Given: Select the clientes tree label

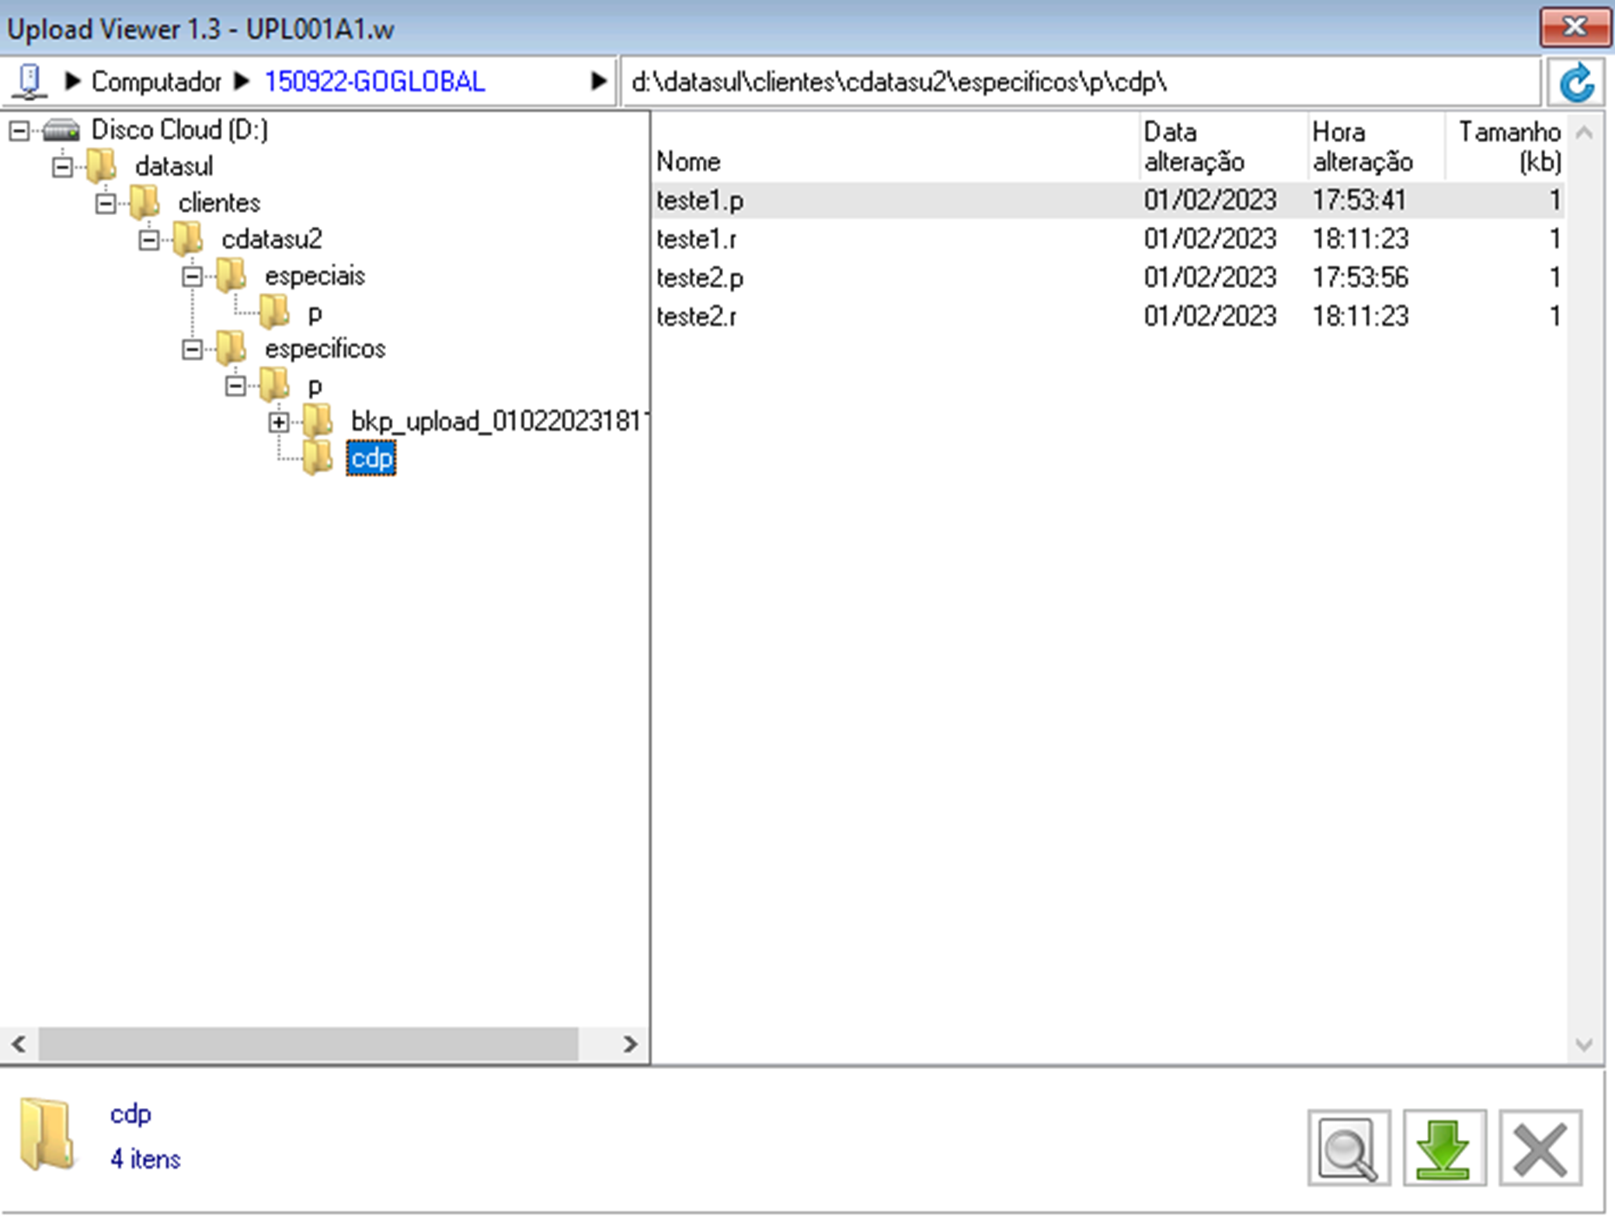Looking at the screenshot, I should click(x=219, y=203).
